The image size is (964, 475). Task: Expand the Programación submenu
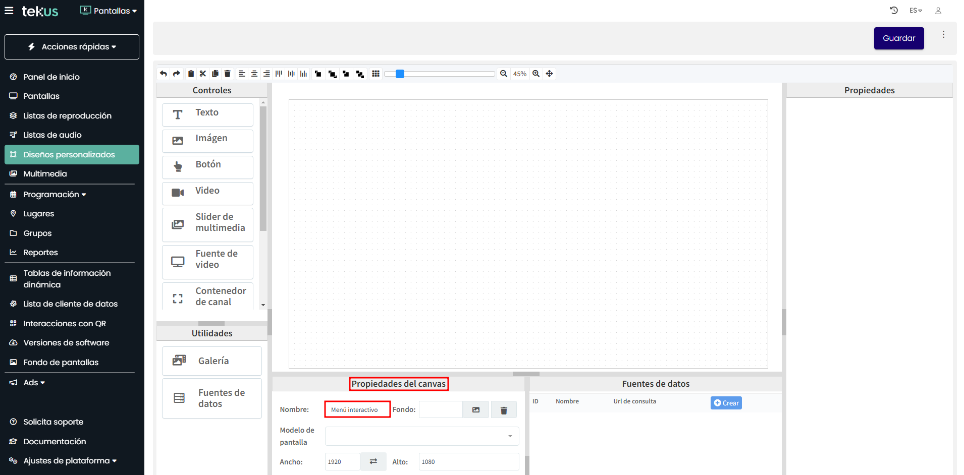pos(55,195)
